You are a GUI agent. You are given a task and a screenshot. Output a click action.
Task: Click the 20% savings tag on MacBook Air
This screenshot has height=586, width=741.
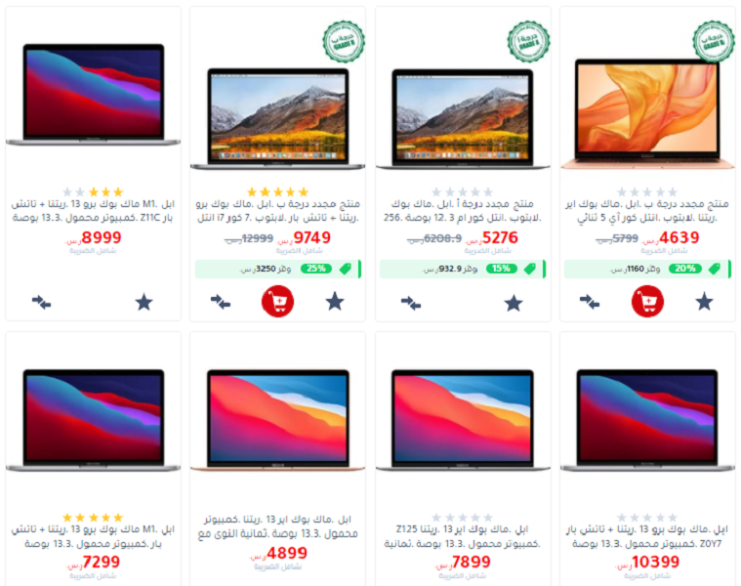(x=684, y=269)
